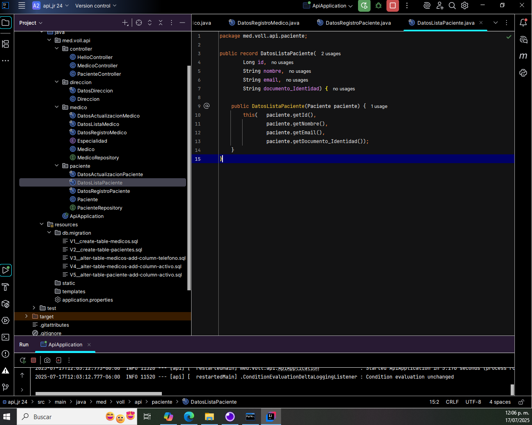Viewport: 532px width, 425px height.
Task: Collapse the medico package node
Action: pyautogui.click(x=57, y=107)
